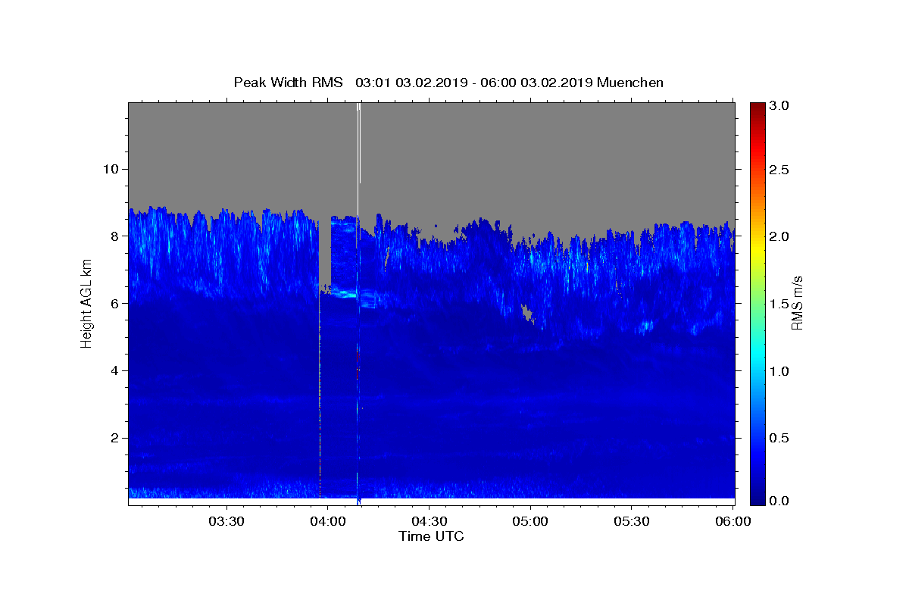Click the '04:30' time axis label
The height and width of the screenshot is (606, 909).
point(429,521)
